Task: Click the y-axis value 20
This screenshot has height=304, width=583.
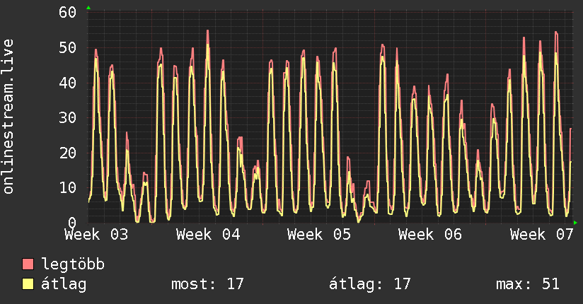Action: pyautogui.click(x=68, y=153)
